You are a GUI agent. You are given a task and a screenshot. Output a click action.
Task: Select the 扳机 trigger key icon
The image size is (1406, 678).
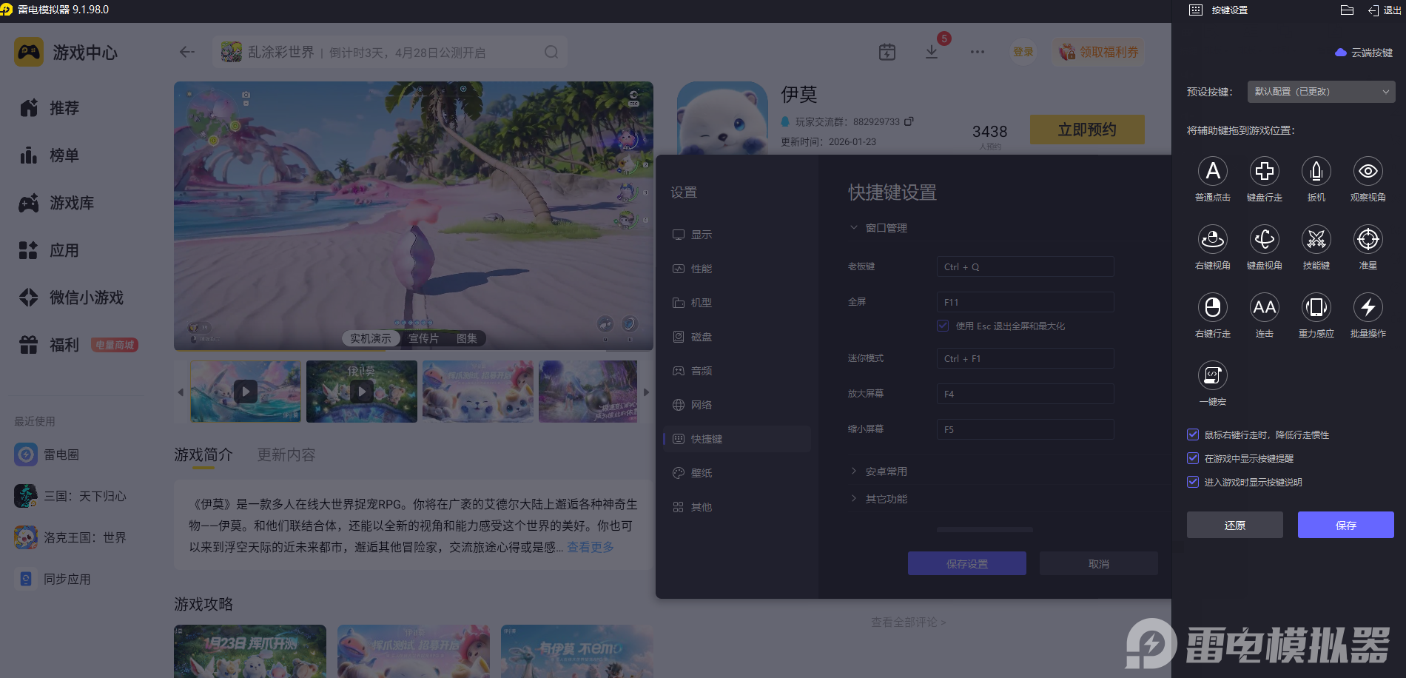point(1316,171)
